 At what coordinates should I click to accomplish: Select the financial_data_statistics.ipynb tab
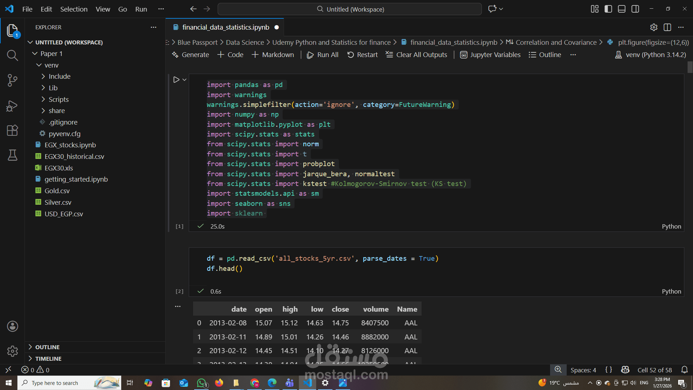coord(226,27)
